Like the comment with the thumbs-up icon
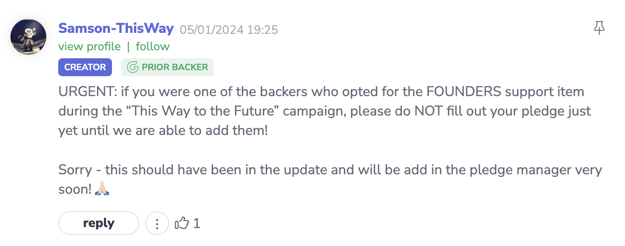The image size is (625, 246). click(x=182, y=224)
